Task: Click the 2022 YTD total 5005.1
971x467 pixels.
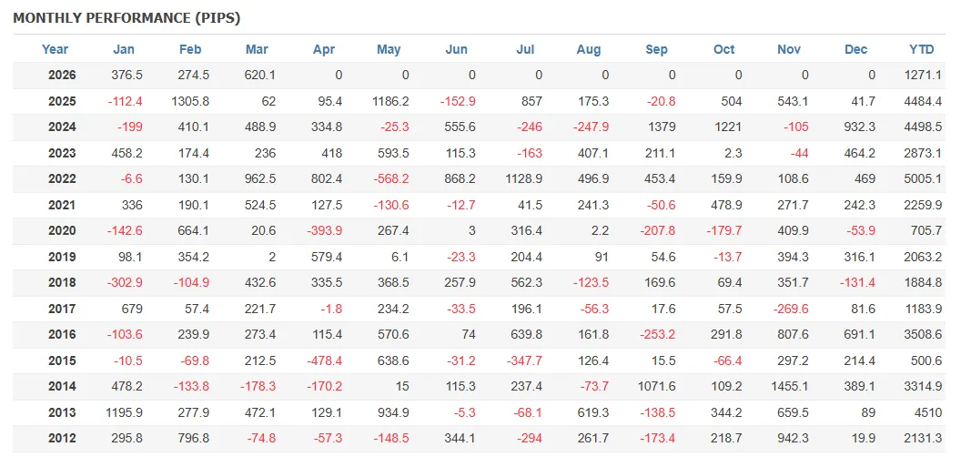Action: coord(923,178)
